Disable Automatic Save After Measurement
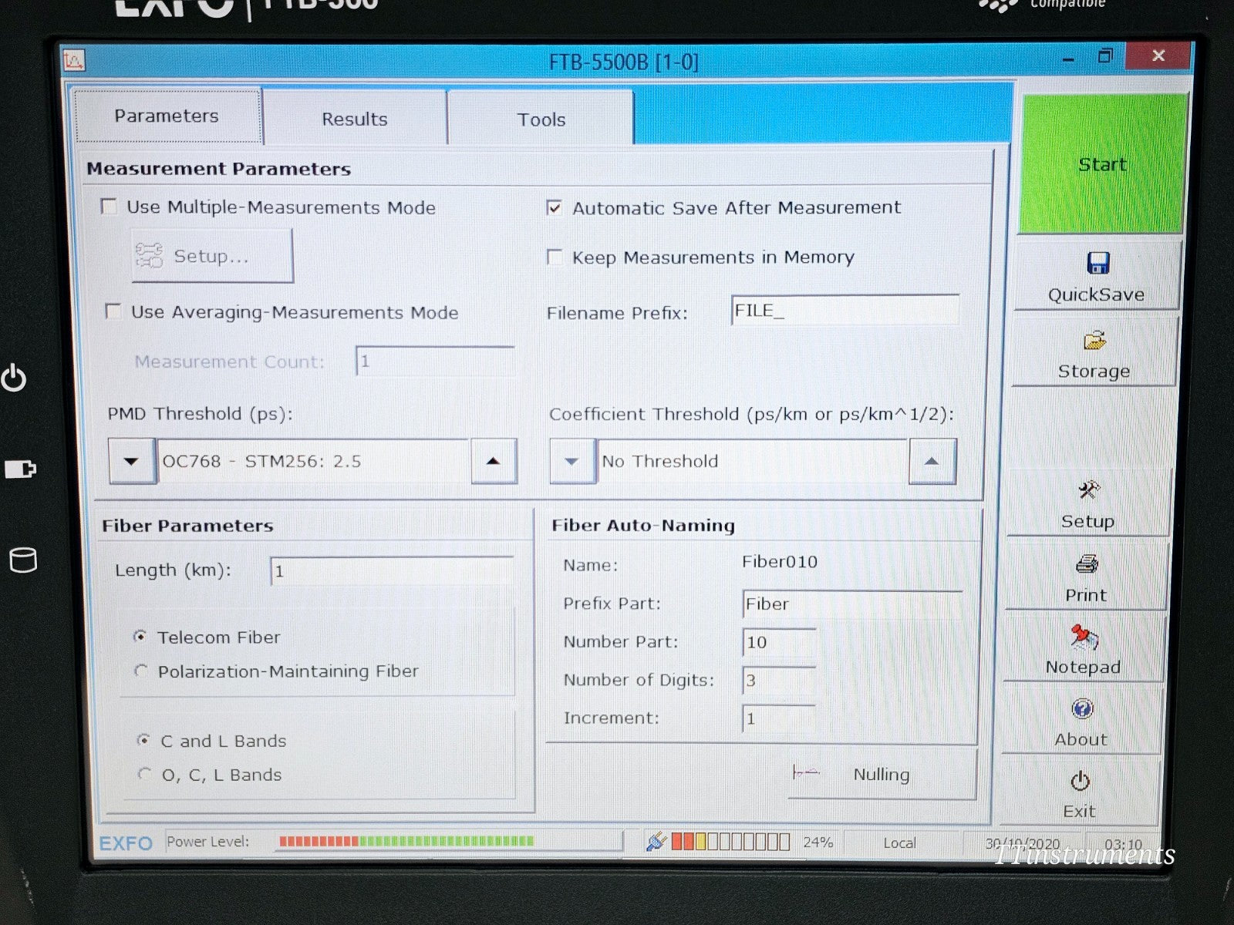 [555, 207]
